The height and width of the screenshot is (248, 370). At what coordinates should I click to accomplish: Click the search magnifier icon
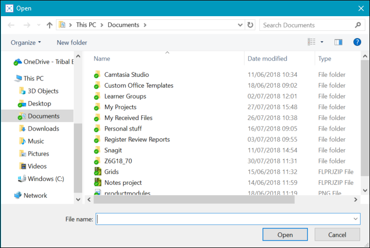pyautogui.click(x=358, y=25)
